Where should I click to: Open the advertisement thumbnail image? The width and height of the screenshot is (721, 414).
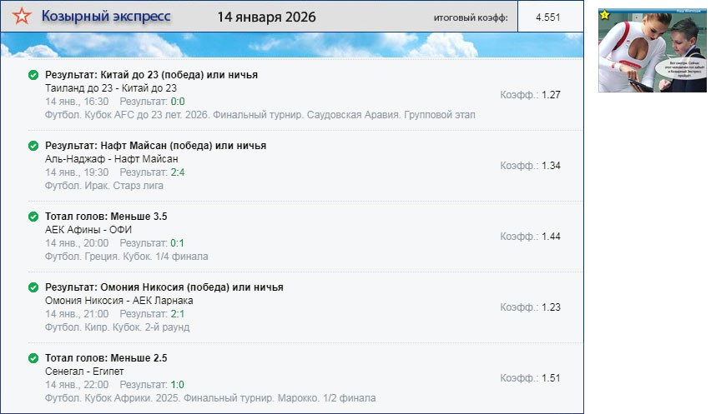coord(652,50)
